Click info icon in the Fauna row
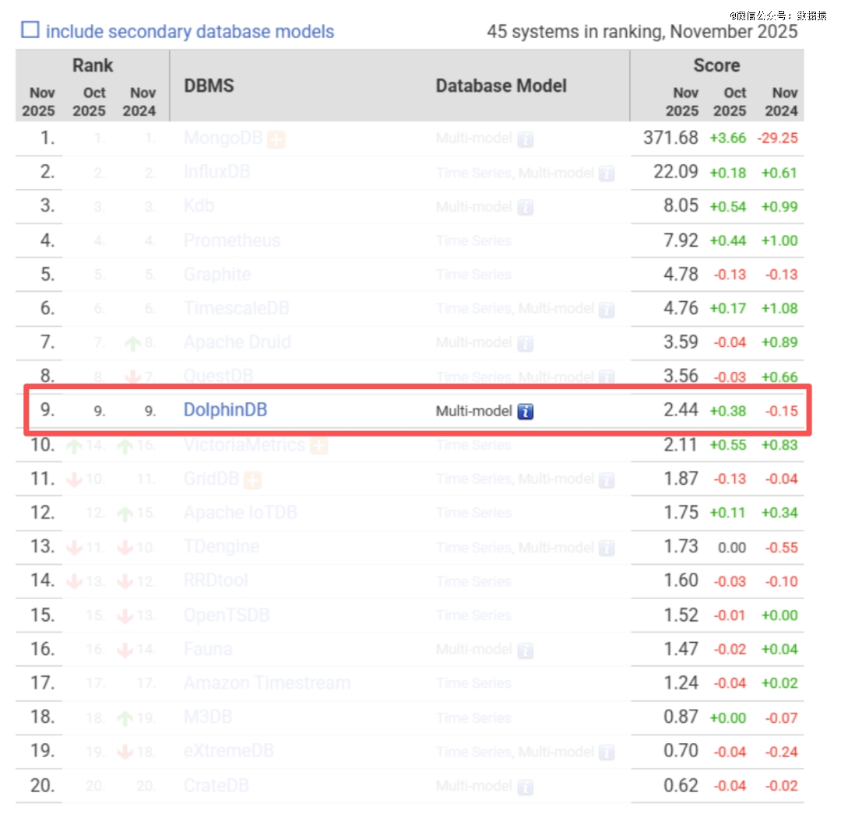Image resolution: width=841 pixels, height=831 pixels. point(526,650)
